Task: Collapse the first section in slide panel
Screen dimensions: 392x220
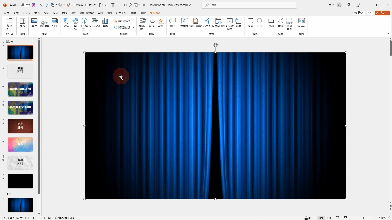Action: point(4,42)
